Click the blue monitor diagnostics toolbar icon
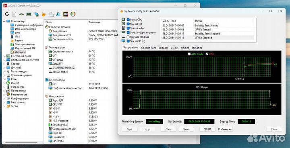The image size is (290, 148). tap(36, 14)
